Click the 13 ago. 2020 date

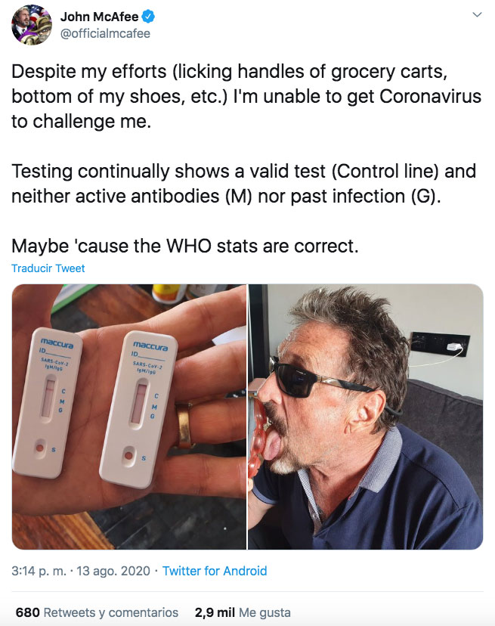tap(113, 571)
